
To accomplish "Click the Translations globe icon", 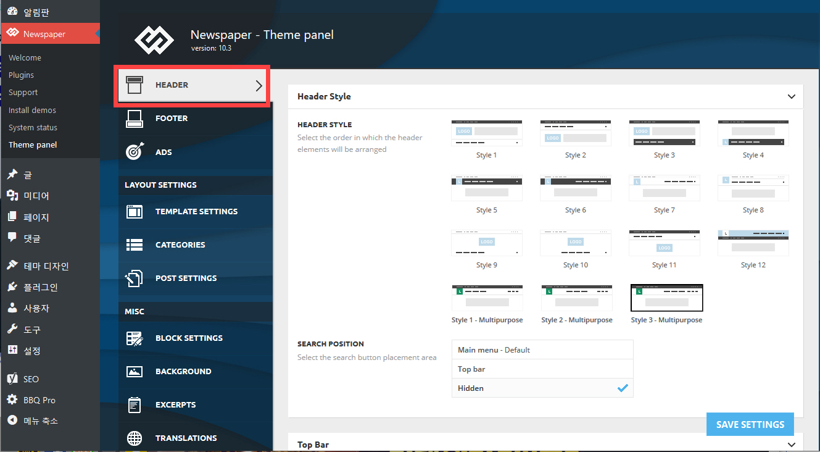I will coord(135,438).
